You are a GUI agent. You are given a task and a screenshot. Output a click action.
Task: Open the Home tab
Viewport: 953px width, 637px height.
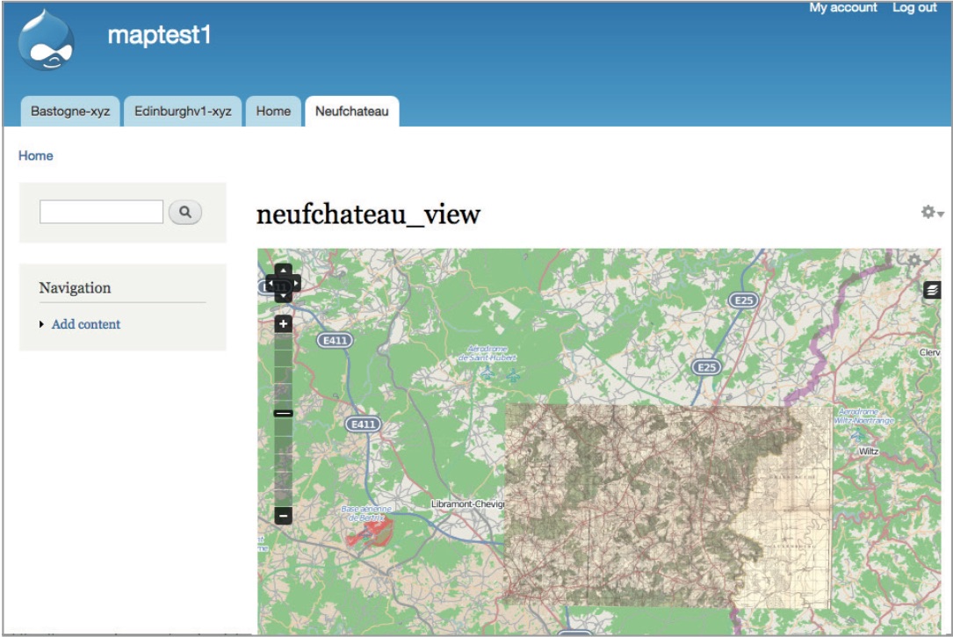273,112
